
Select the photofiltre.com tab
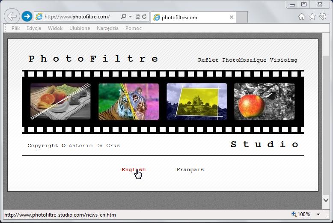(x=193, y=17)
